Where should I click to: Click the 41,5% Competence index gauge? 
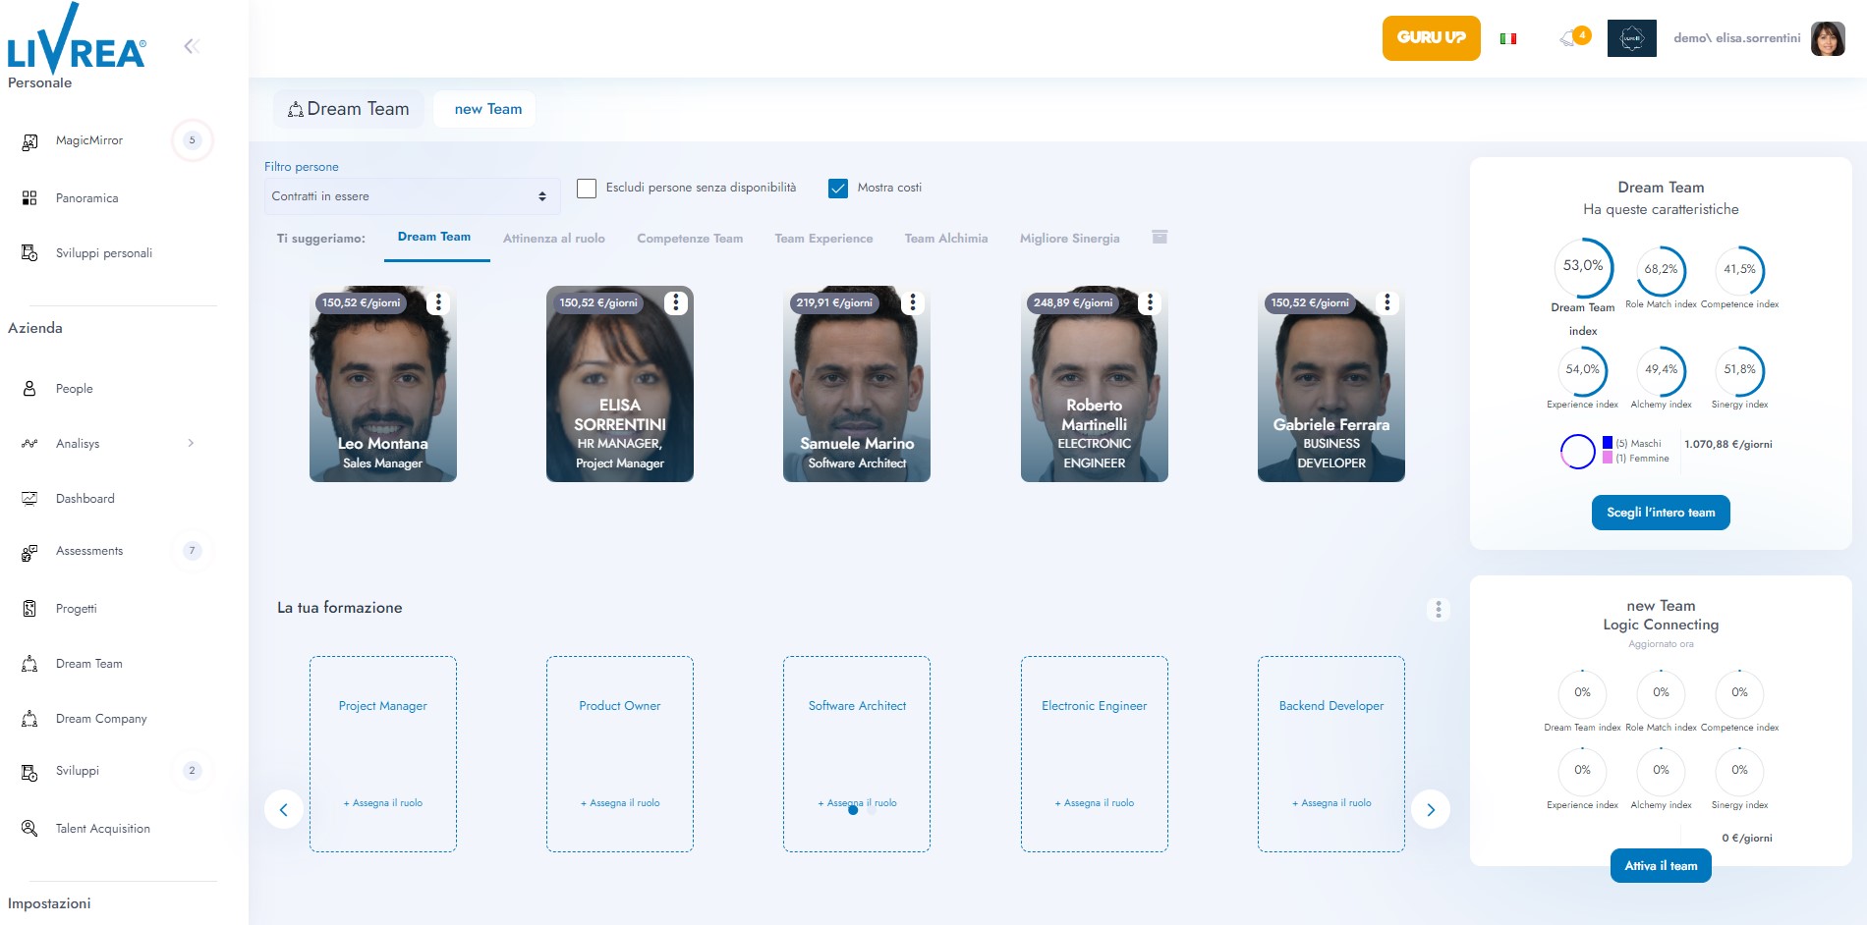[1739, 269]
